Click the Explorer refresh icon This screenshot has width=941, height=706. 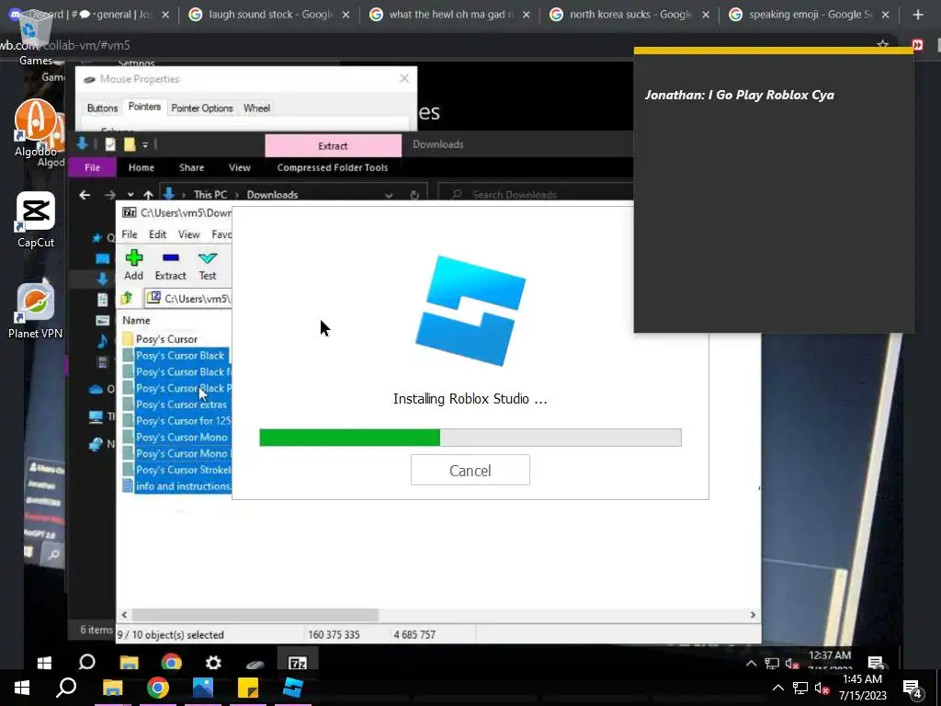point(414,195)
